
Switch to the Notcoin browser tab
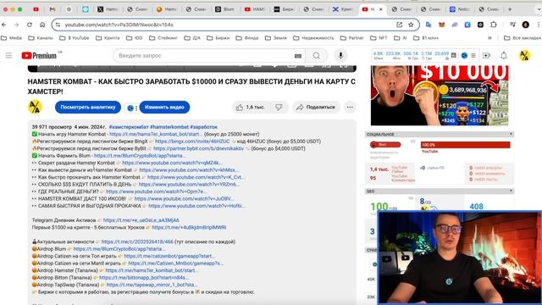[x=459, y=9]
